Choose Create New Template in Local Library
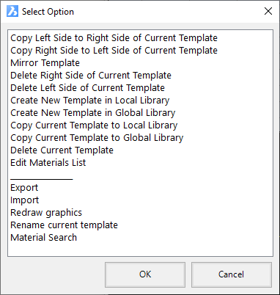 90,101
